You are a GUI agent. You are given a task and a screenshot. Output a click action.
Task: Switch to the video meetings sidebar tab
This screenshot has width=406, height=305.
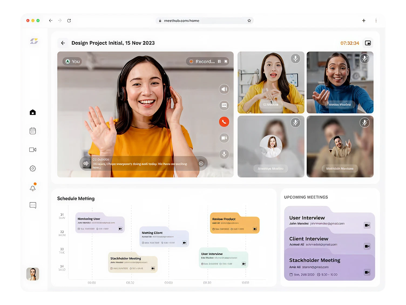(x=33, y=150)
